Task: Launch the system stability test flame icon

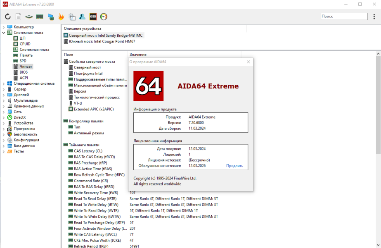Action: pos(61,17)
